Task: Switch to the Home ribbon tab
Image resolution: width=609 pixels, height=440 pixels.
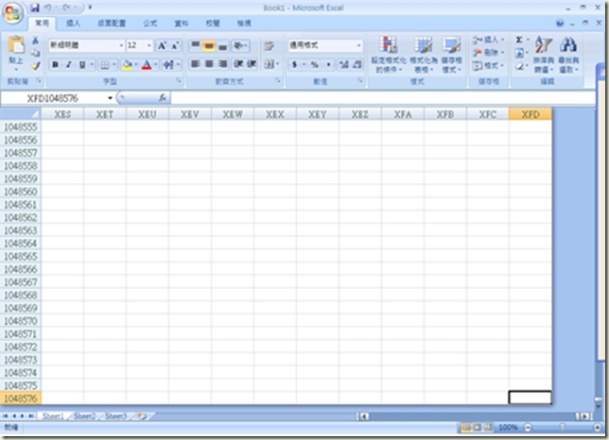Action: [42, 24]
